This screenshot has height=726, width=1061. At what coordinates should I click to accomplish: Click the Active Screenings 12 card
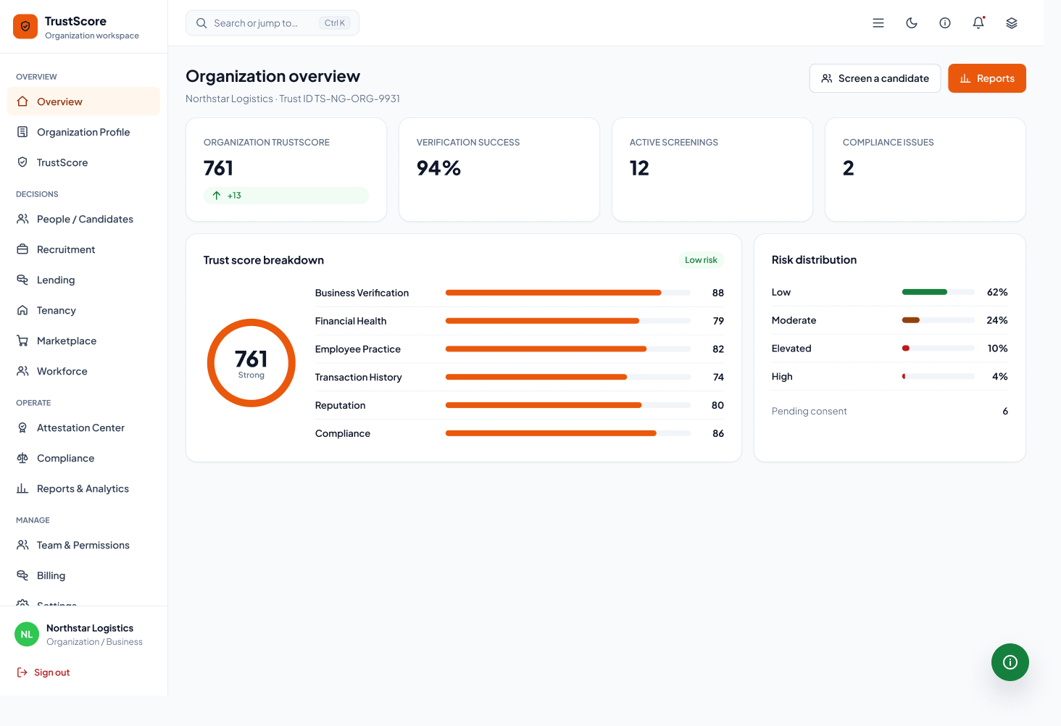(712, 170)
